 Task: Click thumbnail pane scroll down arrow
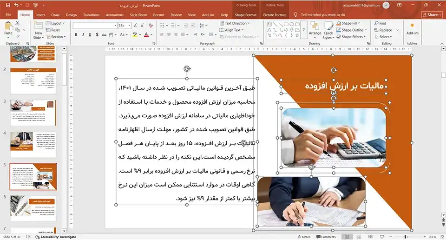click(x=64, y=231)
